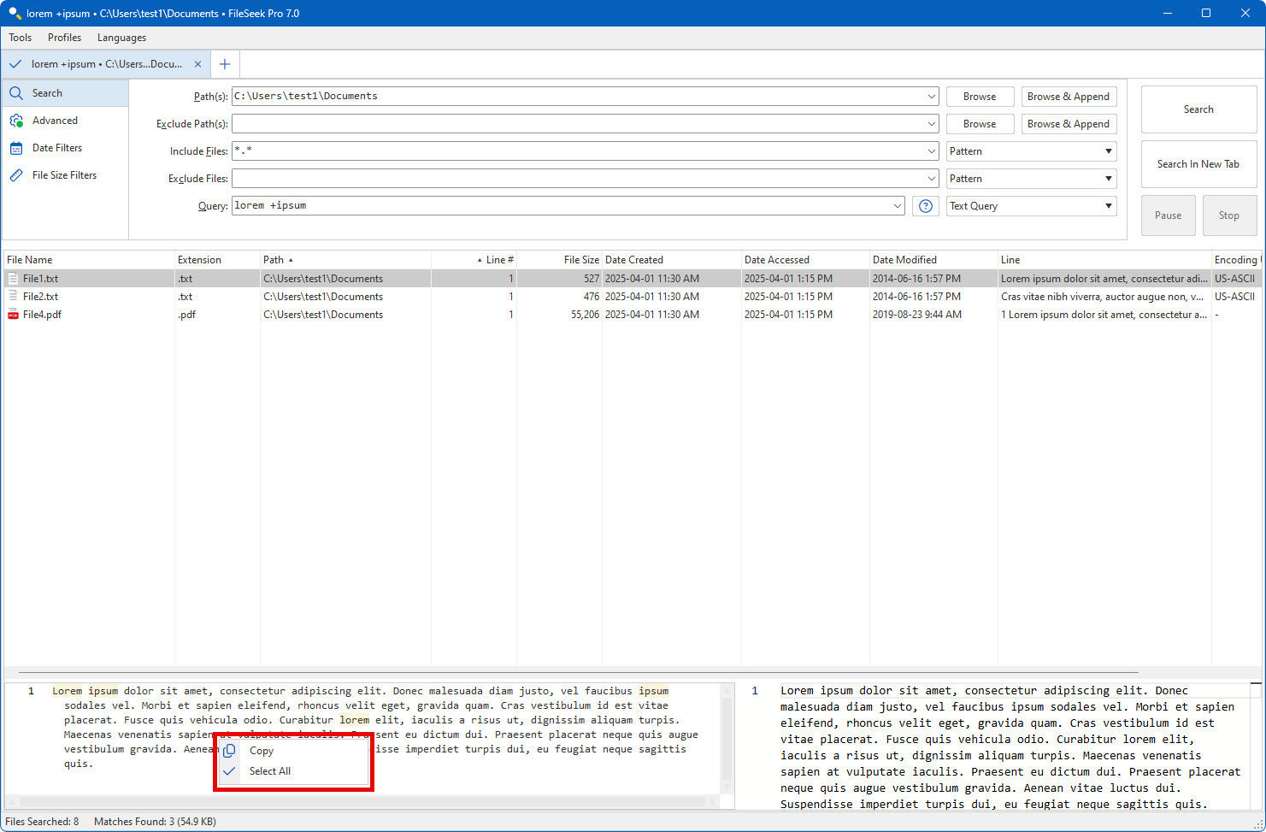Click horizontal scrollbar of results list
The image size is (1266, 832).
pyautogui.click(x=579, y=672)
